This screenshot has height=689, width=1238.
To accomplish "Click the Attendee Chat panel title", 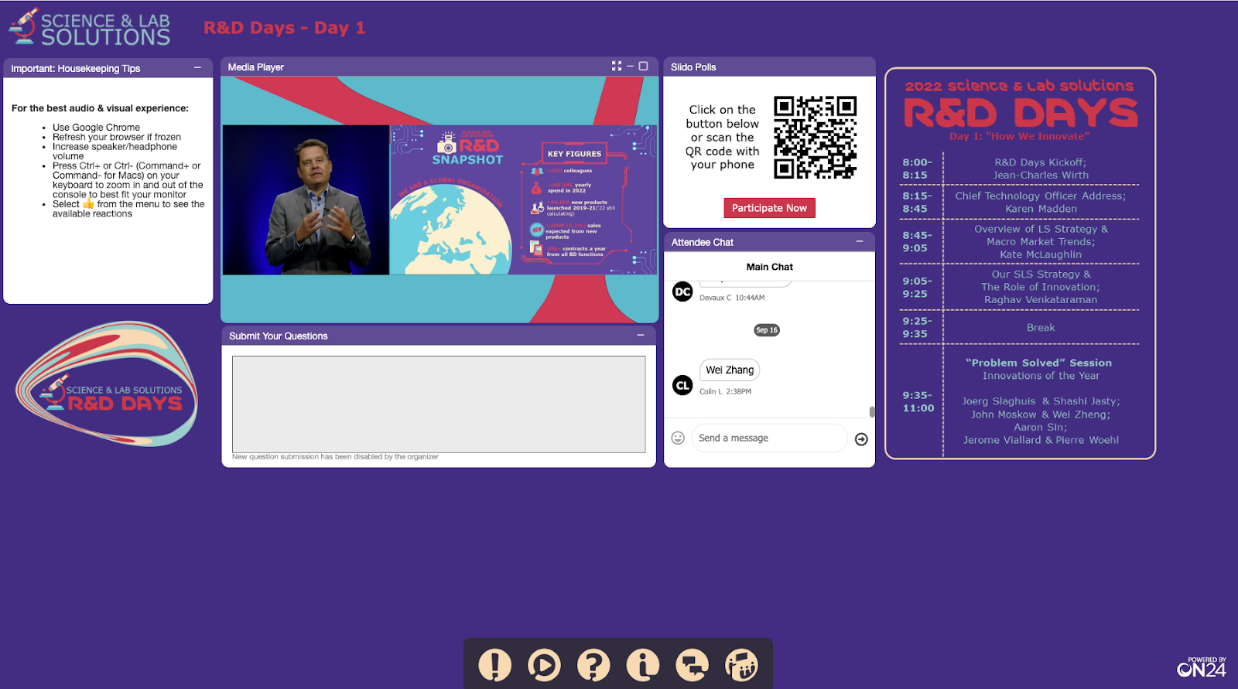I will click(x=702, y=242).
